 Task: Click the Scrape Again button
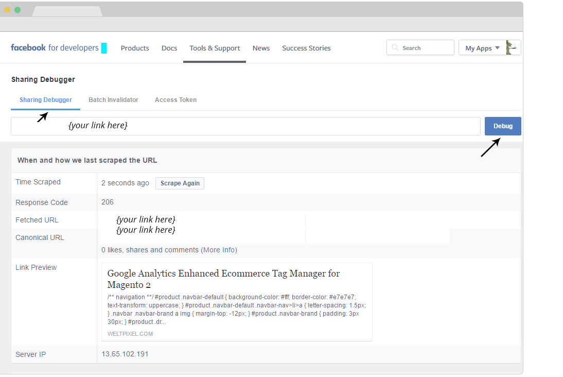click(x=180, y=183)
